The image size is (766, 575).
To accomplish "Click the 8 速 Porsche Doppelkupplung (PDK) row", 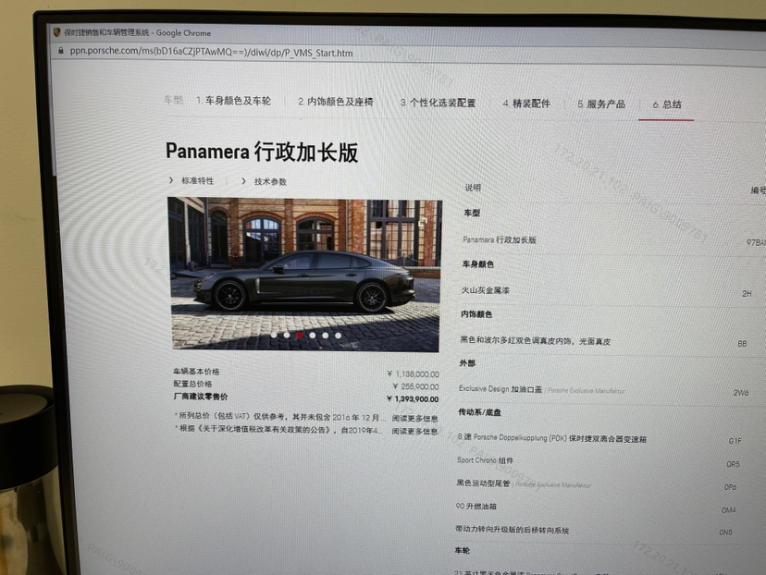I will tap(599, 438).
